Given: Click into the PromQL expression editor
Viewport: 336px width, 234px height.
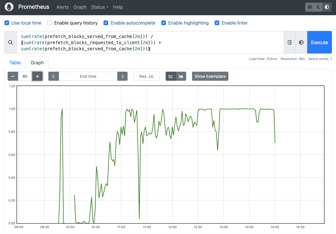Looking at the screenshot, I should 150,42.
